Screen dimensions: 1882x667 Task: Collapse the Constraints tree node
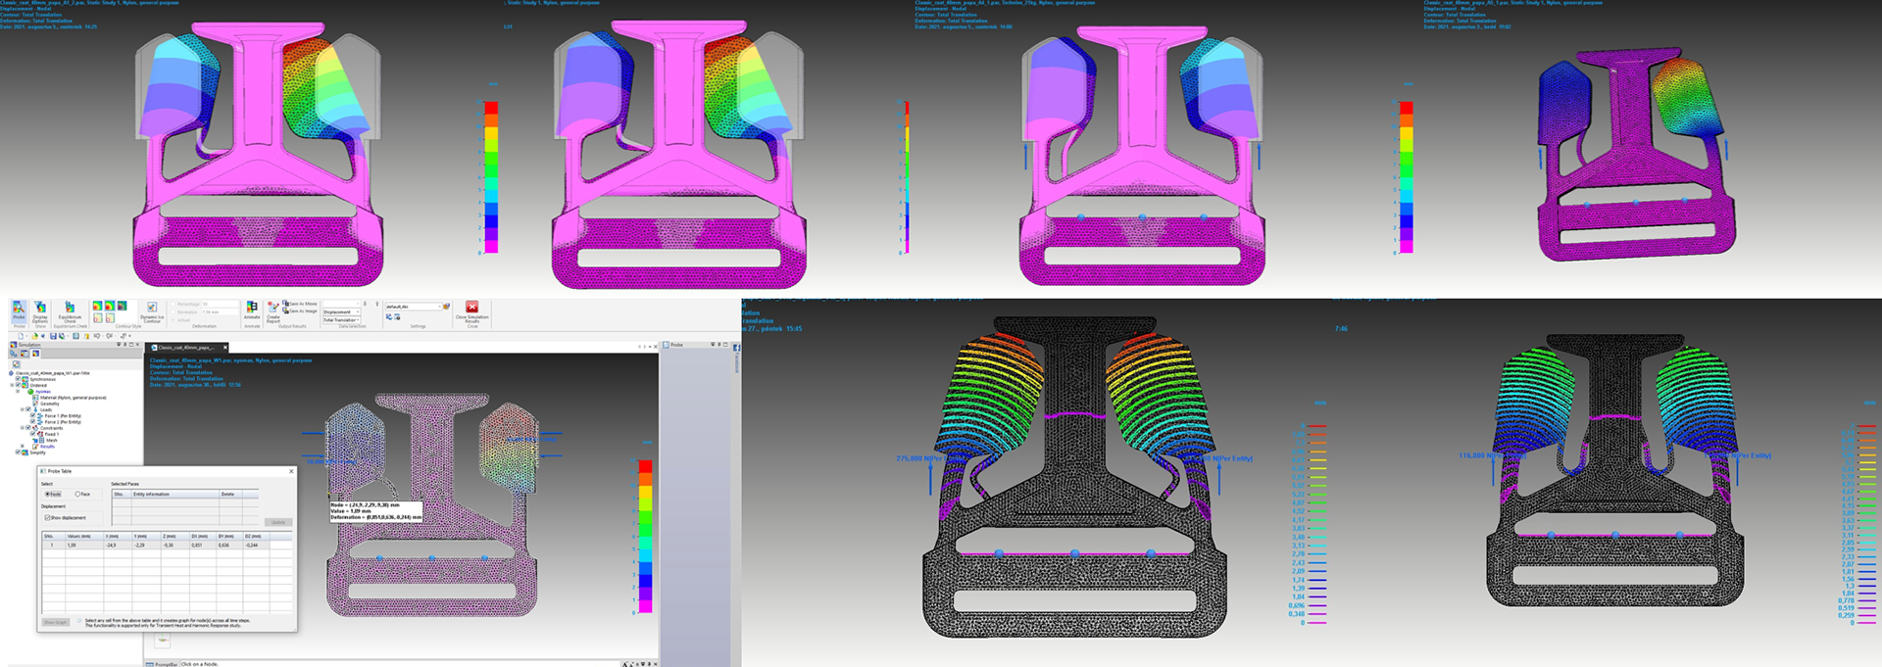[x=23, y=428]
